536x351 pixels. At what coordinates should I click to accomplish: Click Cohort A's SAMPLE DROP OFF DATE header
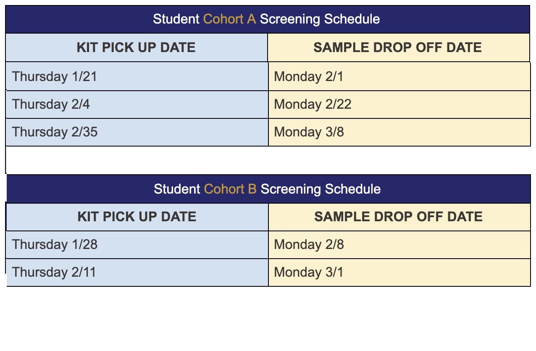pos(397,47)
